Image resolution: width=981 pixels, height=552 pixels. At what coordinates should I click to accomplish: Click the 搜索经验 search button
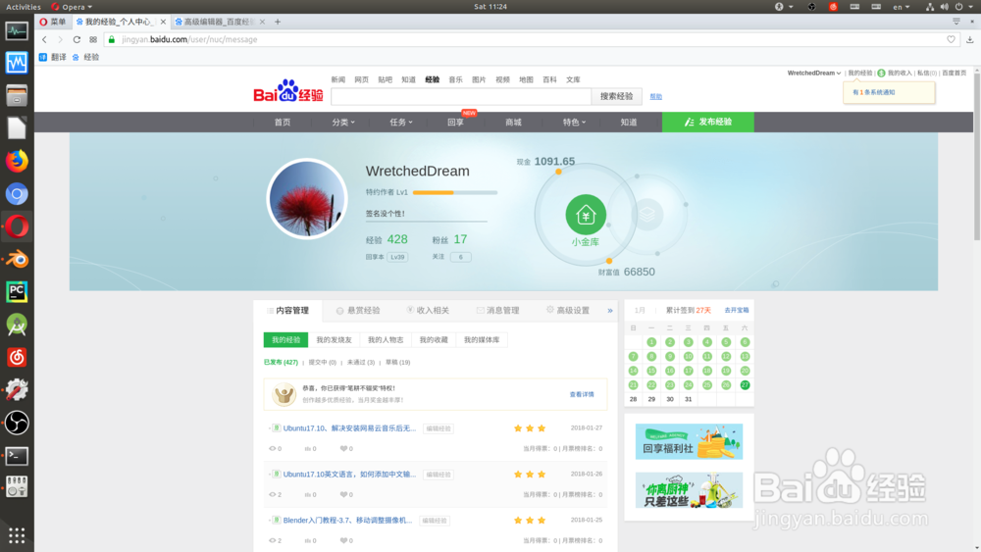617,96
